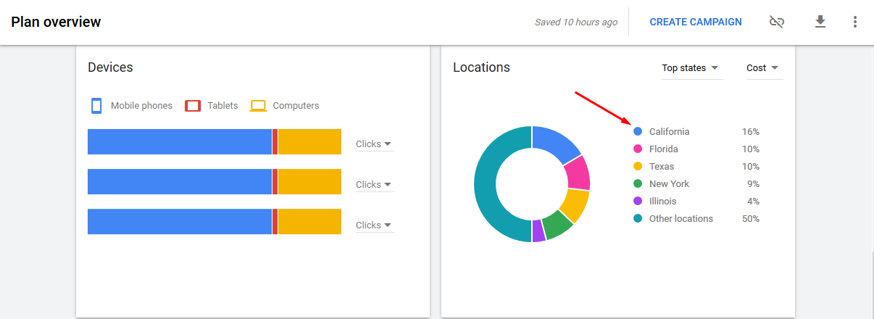The image size is (874, 319).
Task: Open the second bar's Clicks dropdown
Action: coord(374,185)
